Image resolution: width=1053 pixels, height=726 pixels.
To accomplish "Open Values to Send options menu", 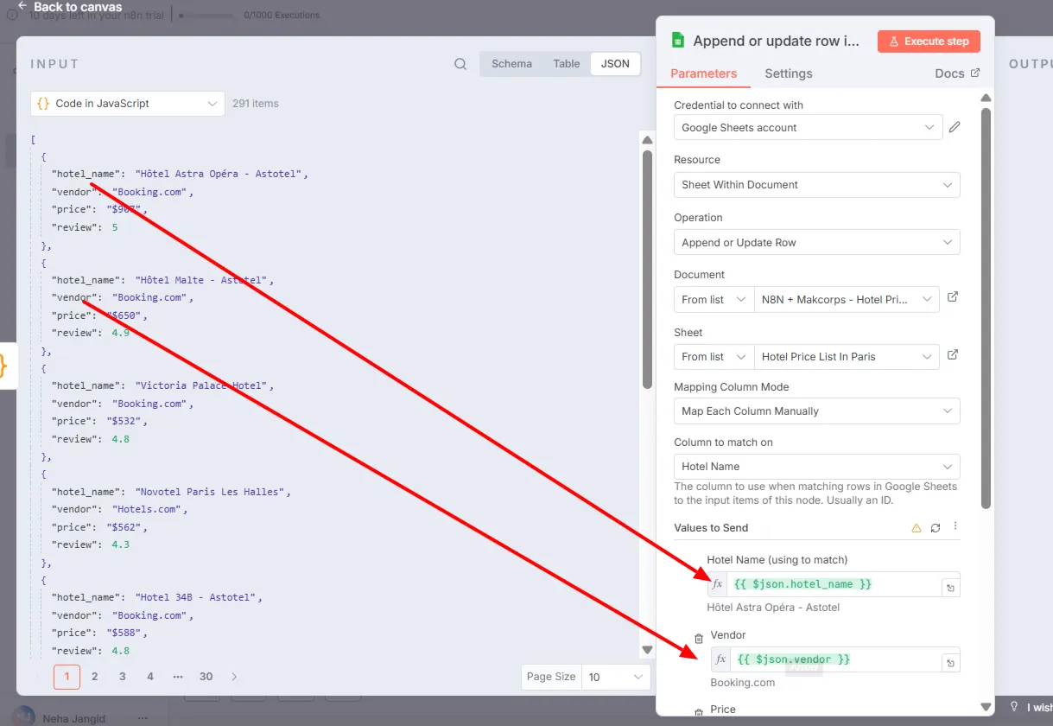I will click(955, 526).
